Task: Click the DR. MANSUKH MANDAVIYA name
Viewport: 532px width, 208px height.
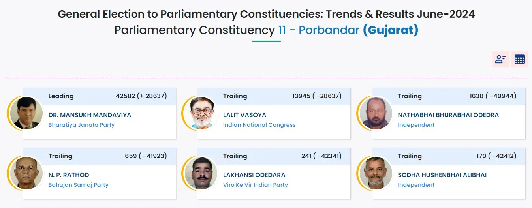Action: point(90,115)
